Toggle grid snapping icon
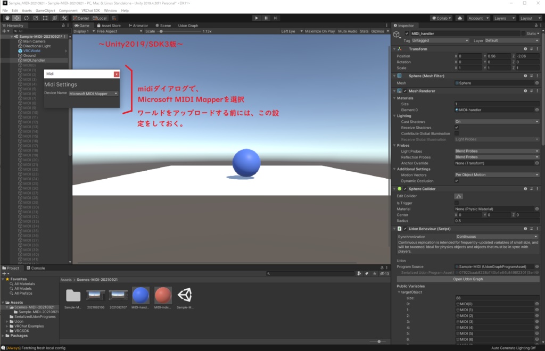The height and width of the screenshot is (351, 545). pyautogui.click(x=114, y=18)
